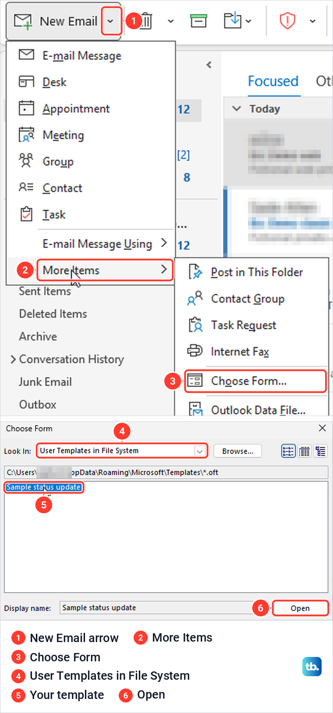The image size is (333, 713).
Task: Choose E-mail Message from the menu
Action: [91, 56]
